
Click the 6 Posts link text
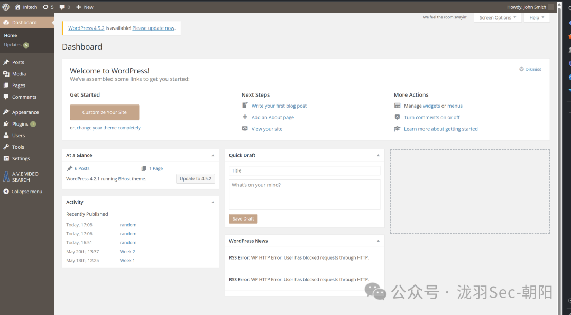pos(82,168)
